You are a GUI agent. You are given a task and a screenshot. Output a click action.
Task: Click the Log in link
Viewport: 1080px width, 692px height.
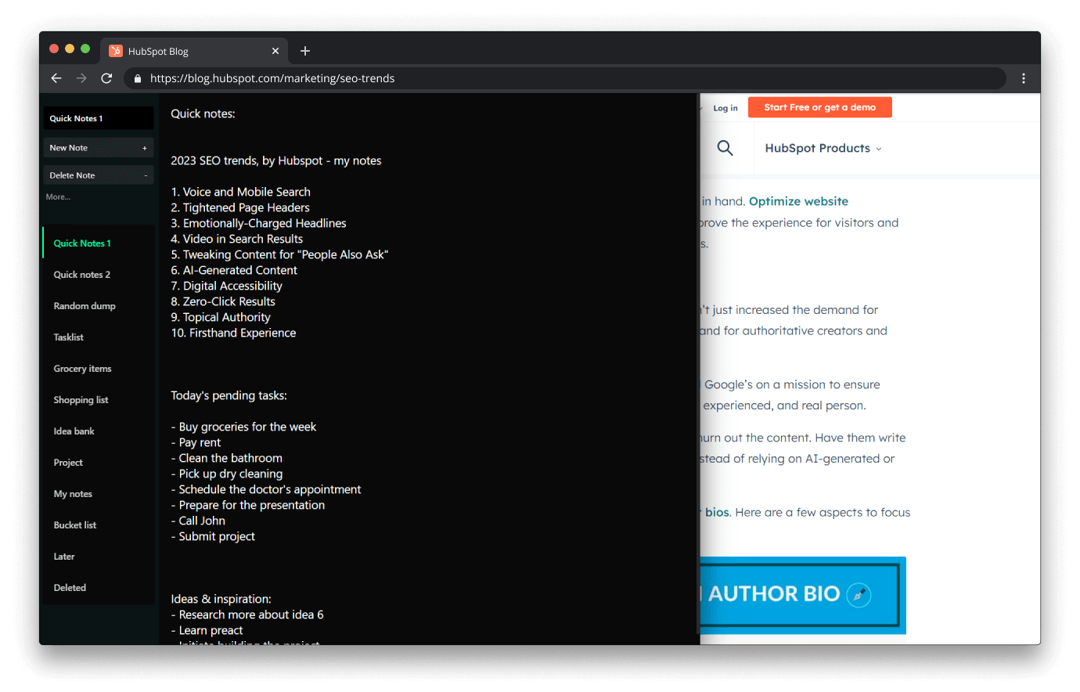click(725, 108)
